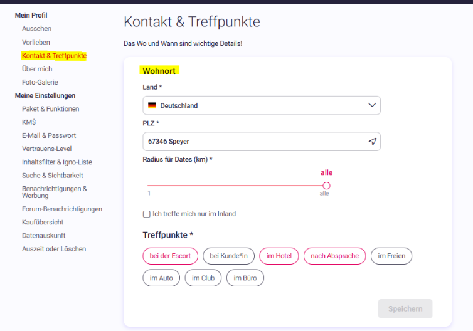Expand the Land dropdown chevron
The height and width of the screenshot is (331, 473).
[372, 105]
